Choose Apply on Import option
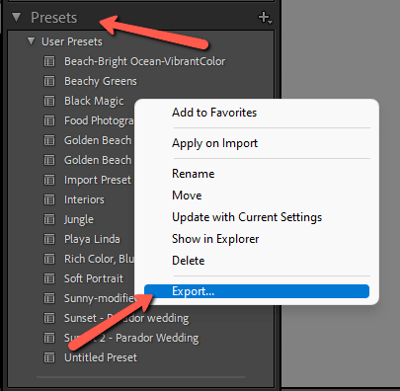The image size is (400, 391). click(214, 143)
